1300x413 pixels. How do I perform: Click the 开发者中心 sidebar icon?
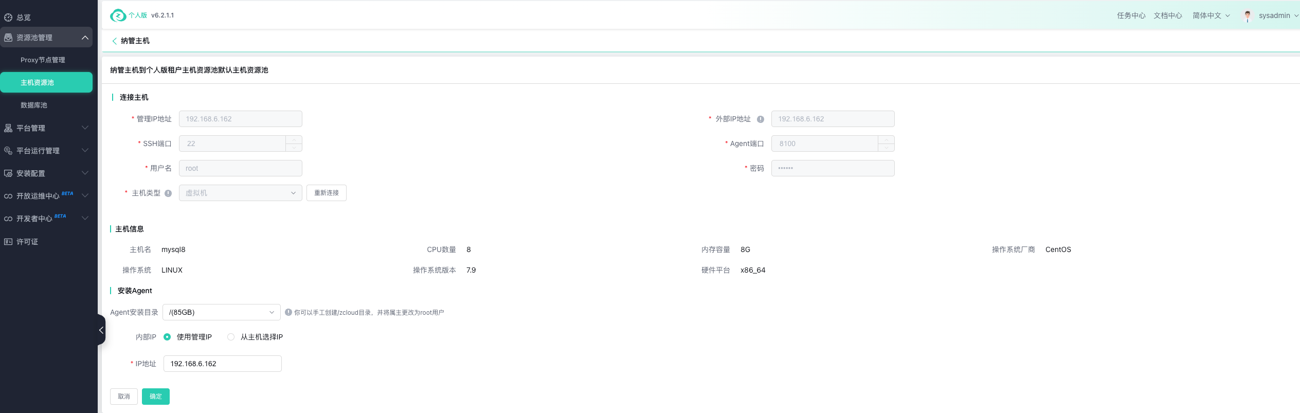coord(8,219)
